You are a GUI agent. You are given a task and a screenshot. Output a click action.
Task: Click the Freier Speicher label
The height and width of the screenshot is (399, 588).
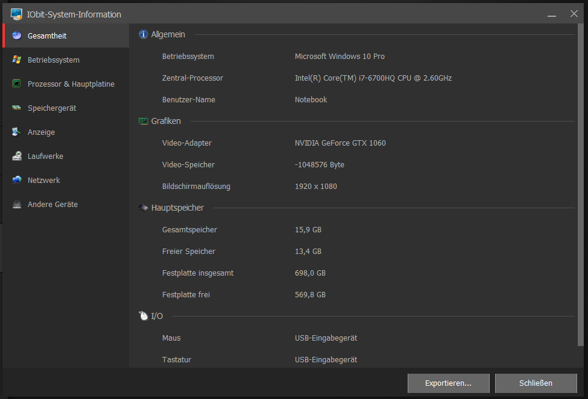pos(189,252)
